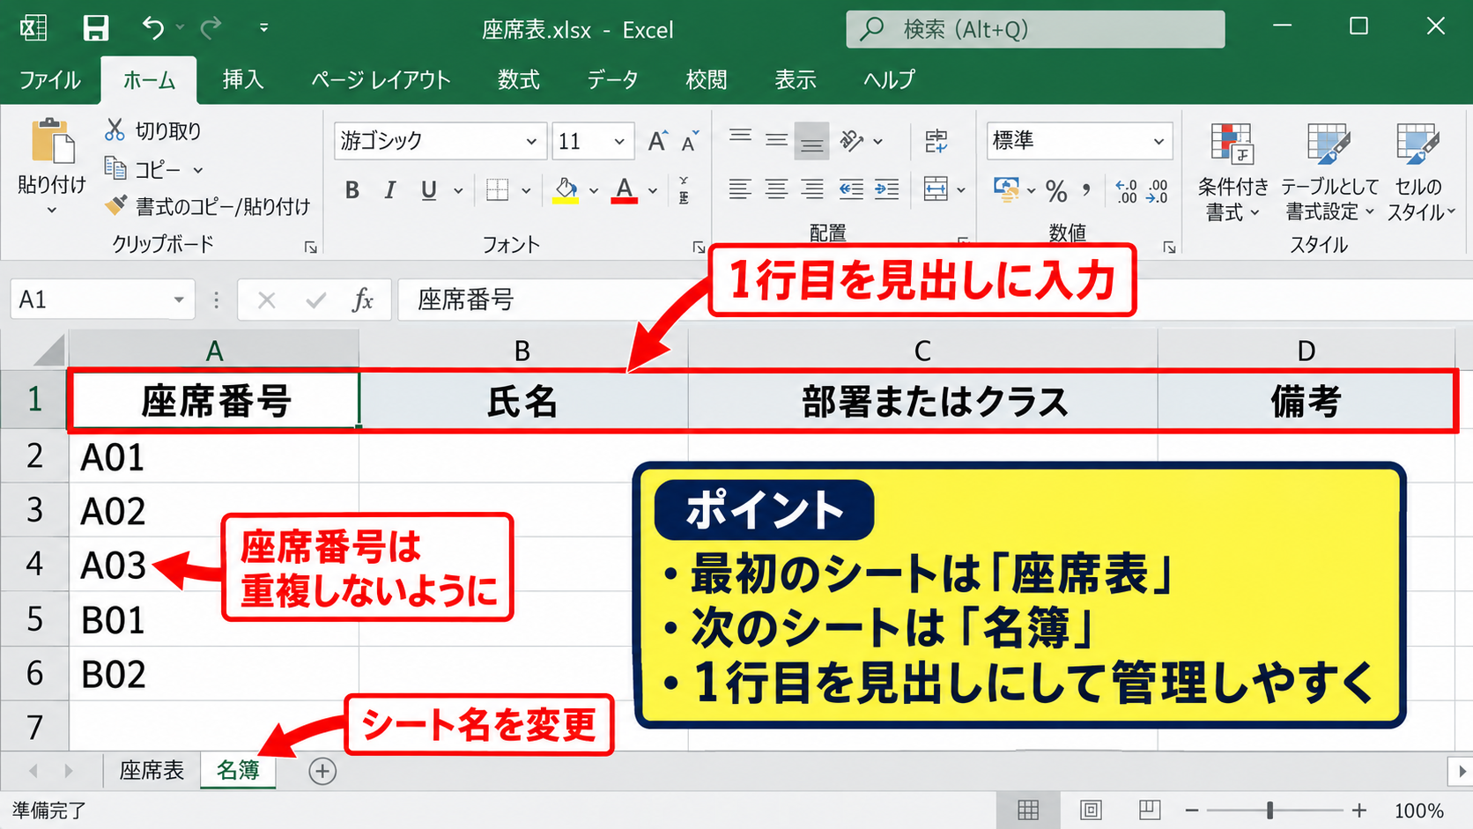Click the Save icon in title bar
1473x829 pixels.
pyautogui.click(x=95, y=28)
